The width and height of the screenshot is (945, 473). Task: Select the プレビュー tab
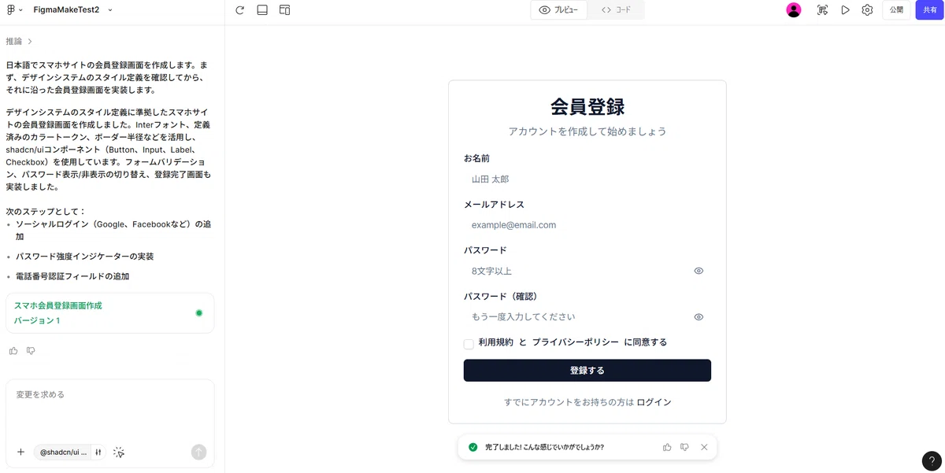pos(559,9)
